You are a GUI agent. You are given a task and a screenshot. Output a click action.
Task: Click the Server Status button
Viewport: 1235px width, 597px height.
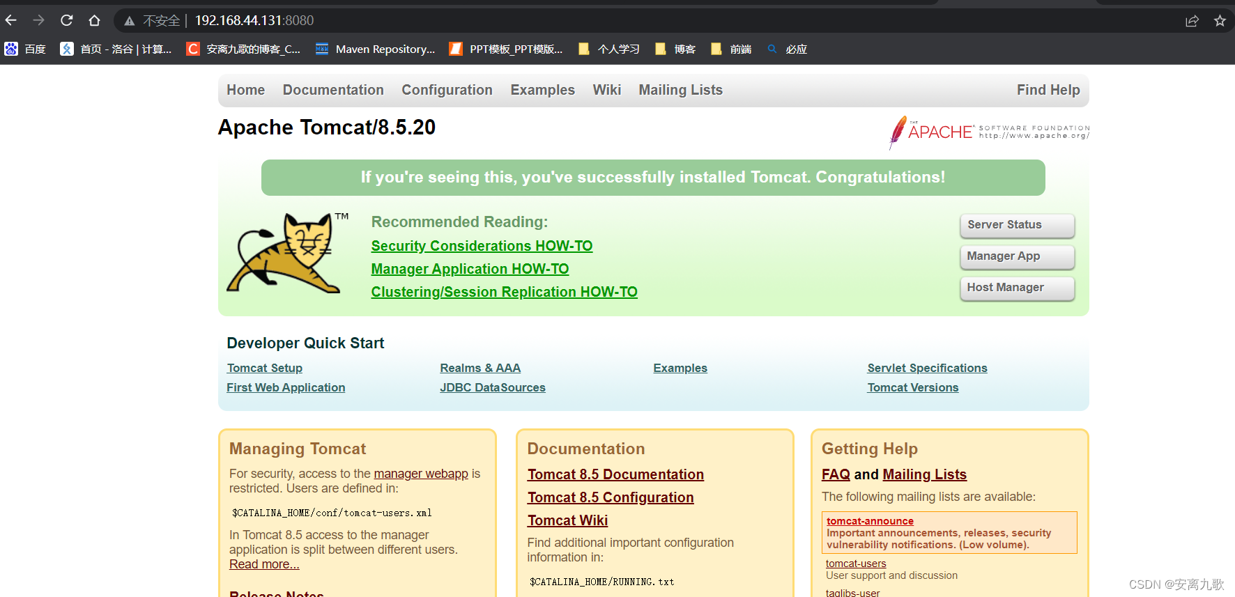1017,225
